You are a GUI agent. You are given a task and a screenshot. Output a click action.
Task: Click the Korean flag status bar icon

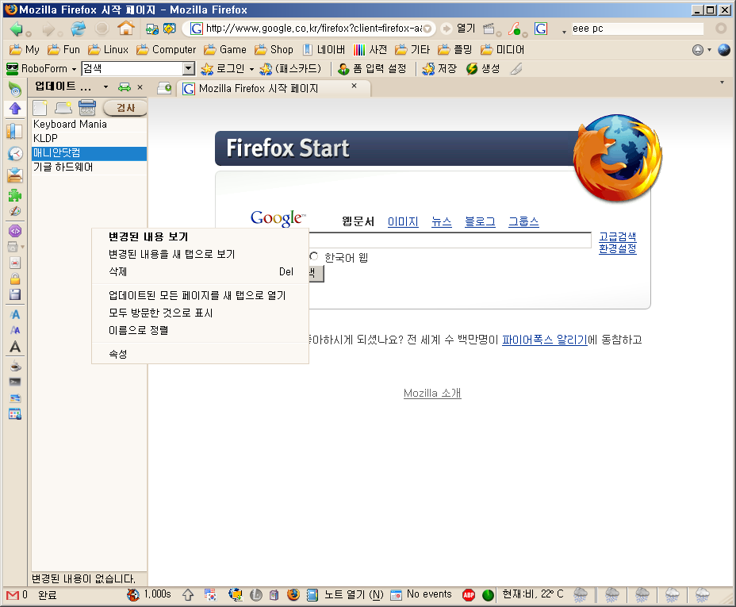click(x=210, y=595)
